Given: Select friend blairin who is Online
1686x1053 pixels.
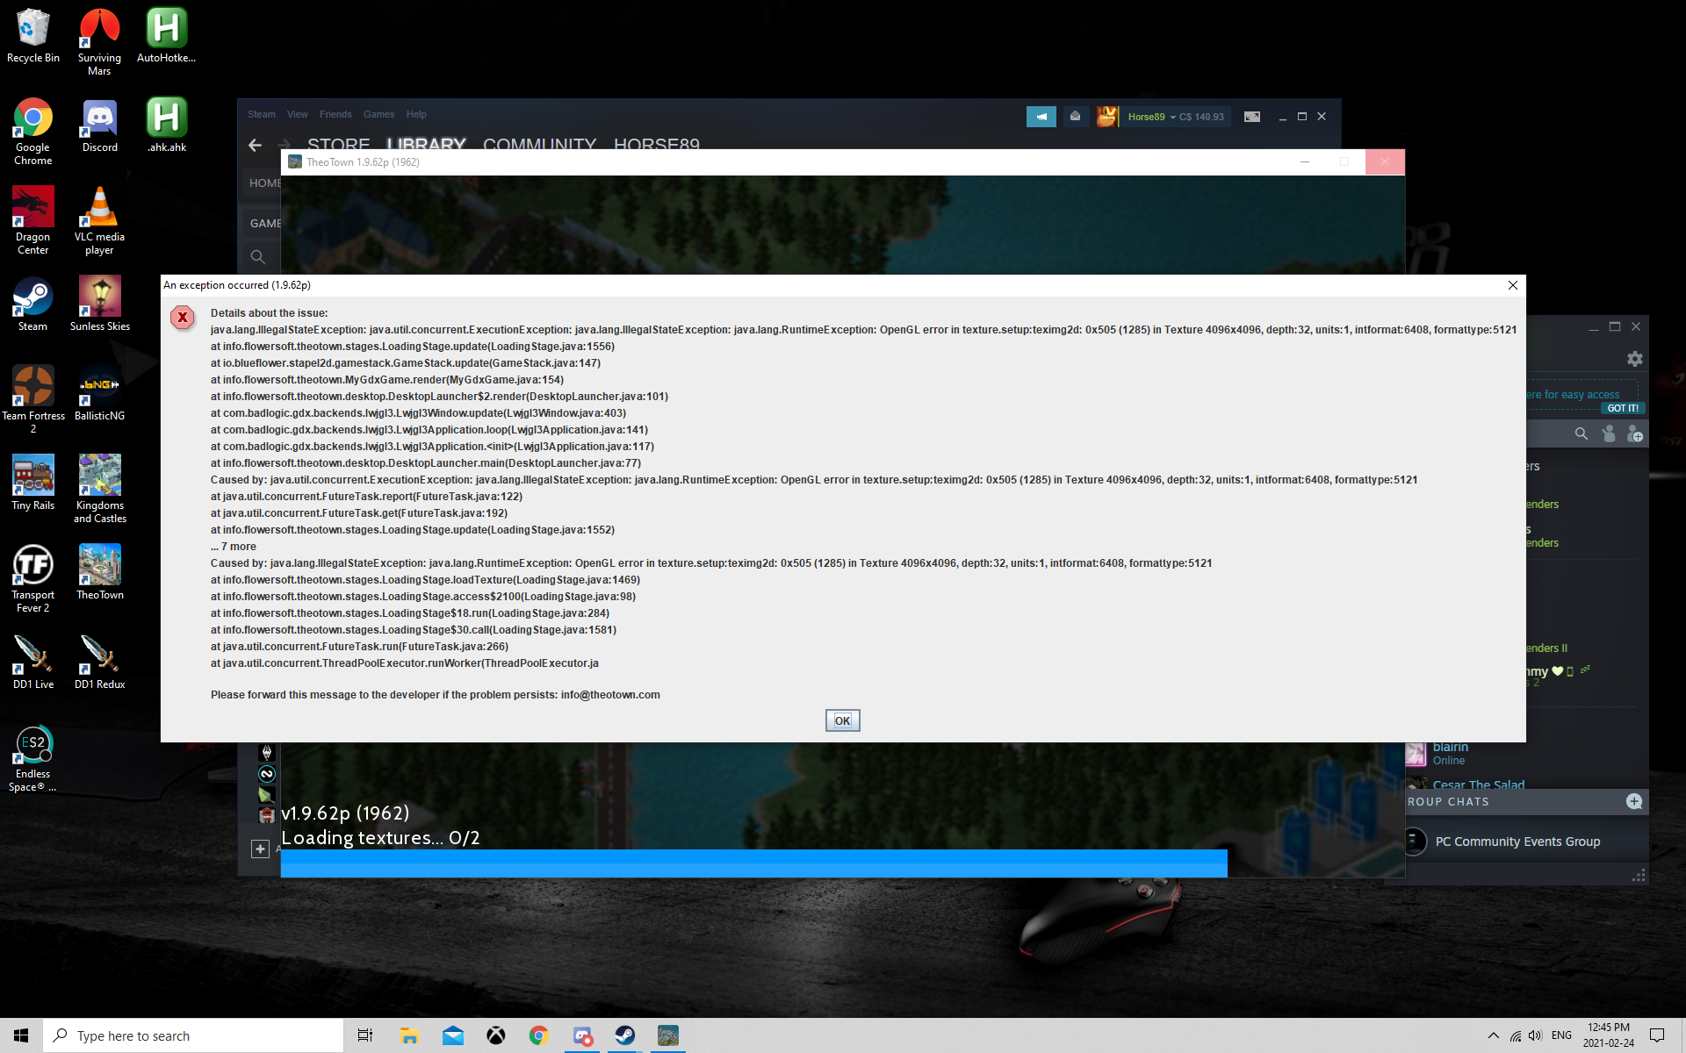Looking at the screenshot, I should [x=1449, y=753].
